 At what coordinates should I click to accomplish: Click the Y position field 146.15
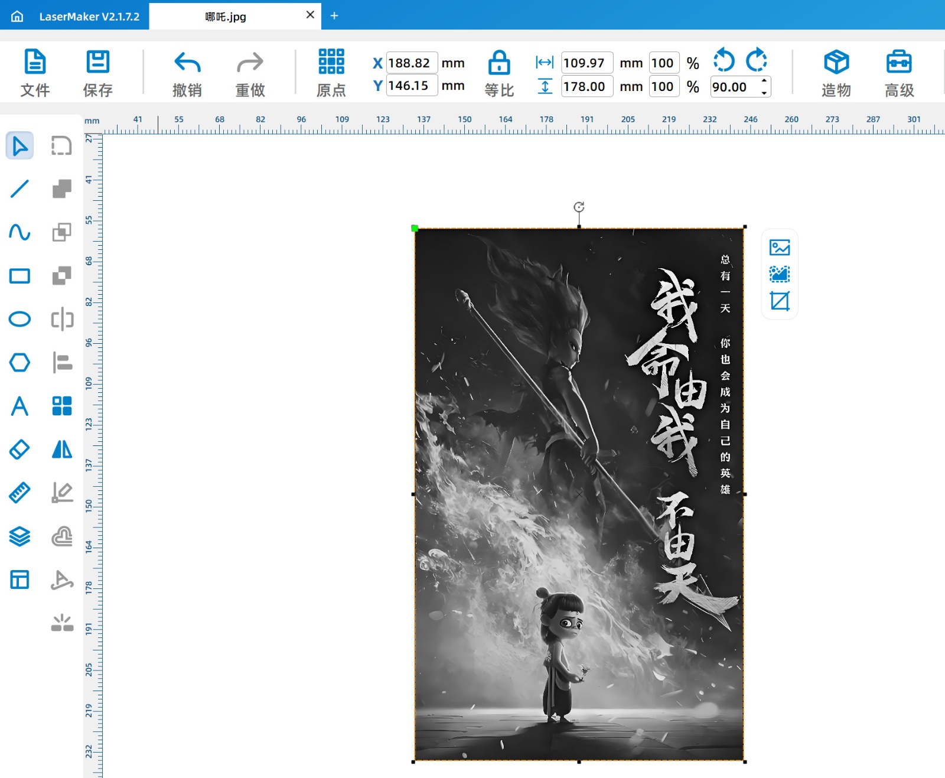[x=412, y=86]
